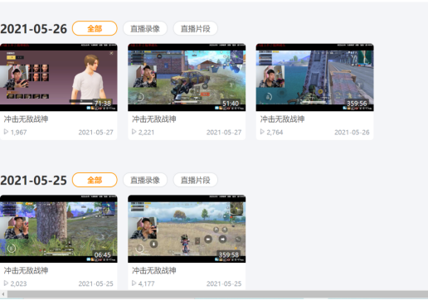Select the 全部 filter for 2021-05-26

[95, 28]
